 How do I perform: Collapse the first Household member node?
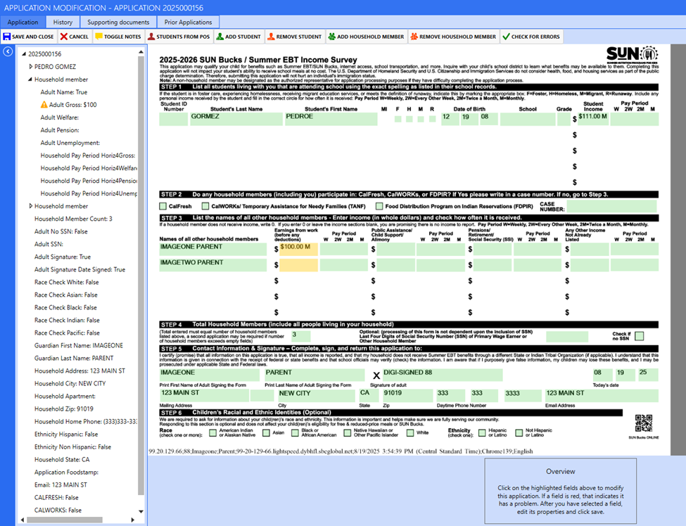pos(30,79)
